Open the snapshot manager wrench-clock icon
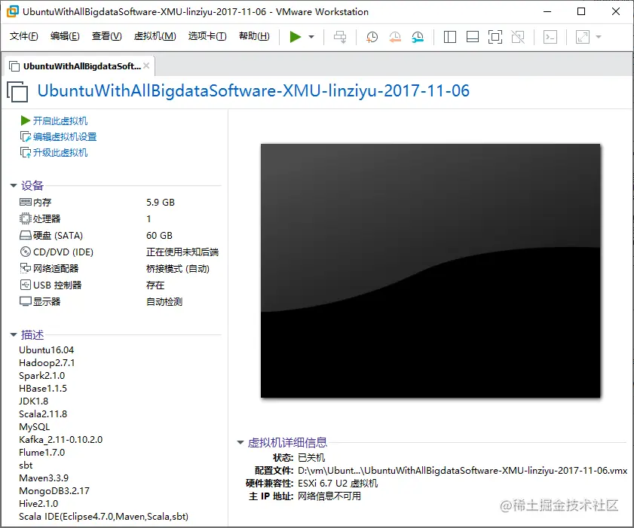 click(418, 37)
